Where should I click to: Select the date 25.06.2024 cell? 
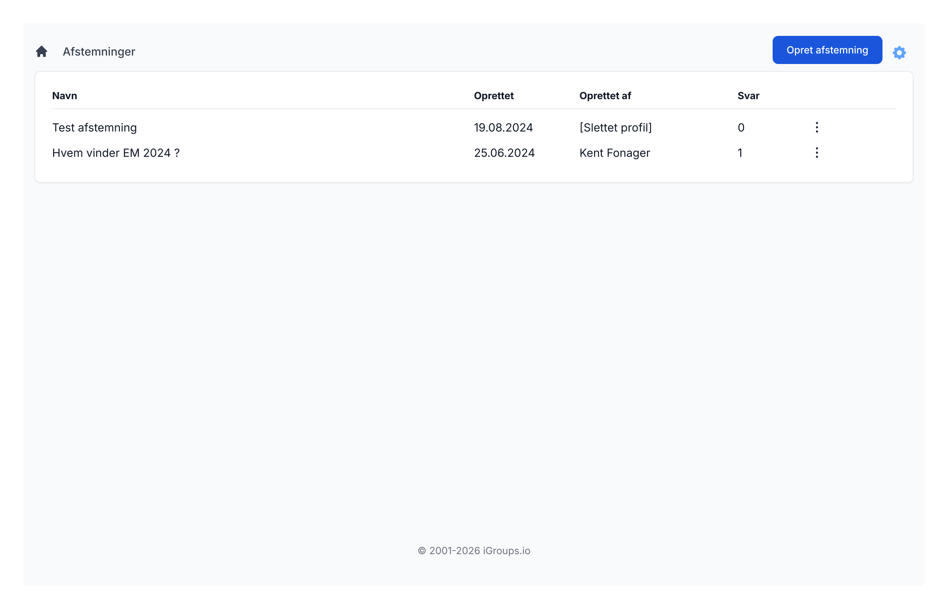click(504, 153)
